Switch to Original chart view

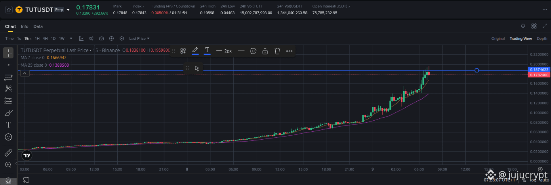coord(498,39)
